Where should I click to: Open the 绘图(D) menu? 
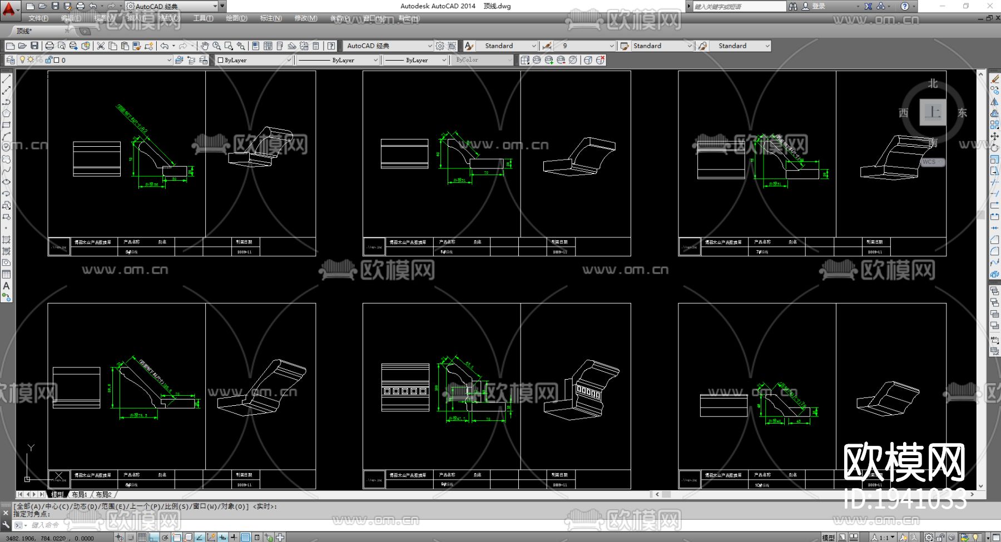tap(236, 18)
